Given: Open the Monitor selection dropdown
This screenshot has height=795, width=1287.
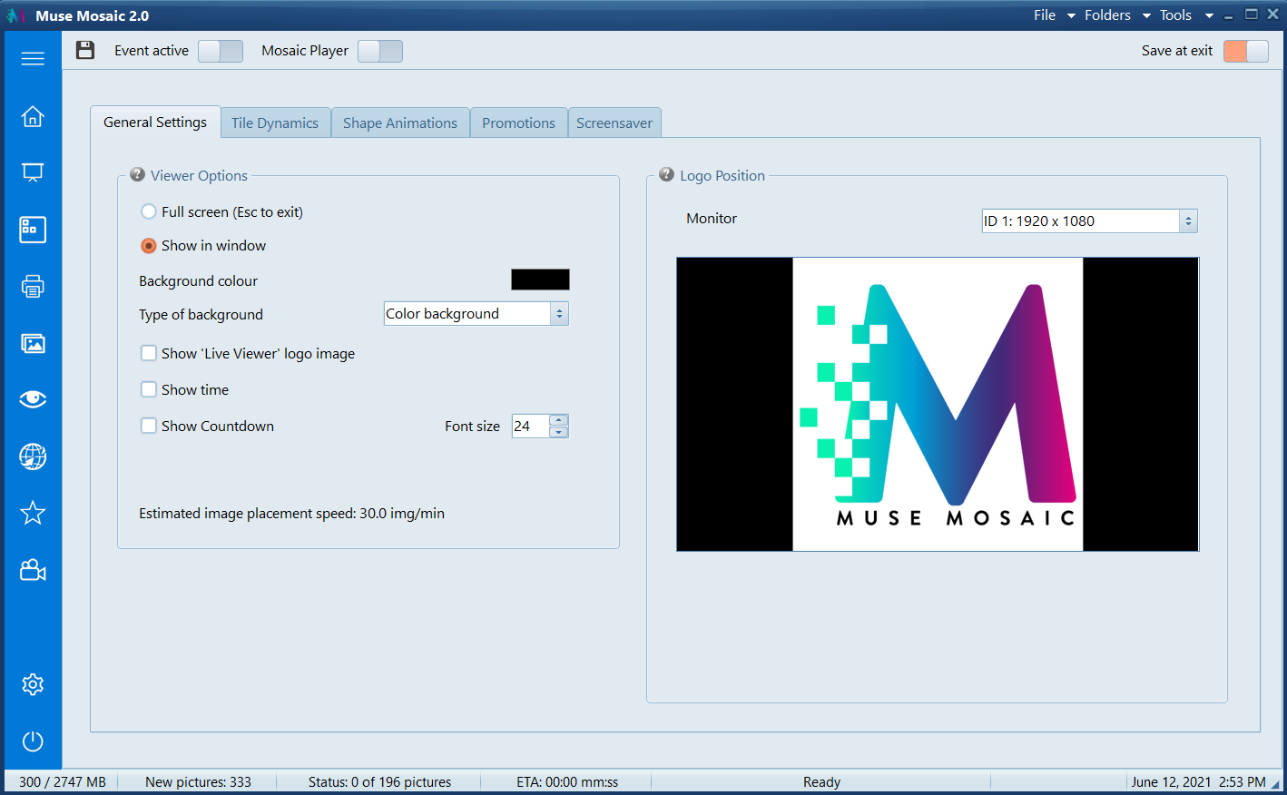Looking at the screenshot, I should 1088,221.
